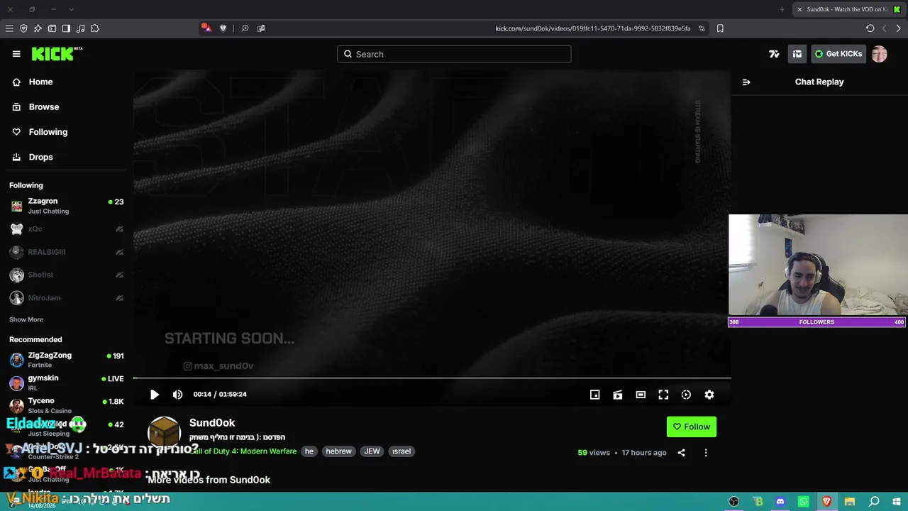Open the Brave Rewards triangle icon
Image resolution: width=908 pixels, height=511 pixels.
[x=206, y=28]
